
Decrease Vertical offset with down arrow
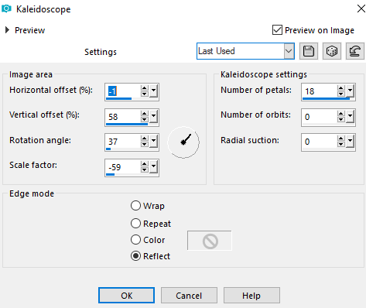pos(145,119)
